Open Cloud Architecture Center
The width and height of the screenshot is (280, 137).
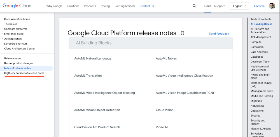pos(20,48)
